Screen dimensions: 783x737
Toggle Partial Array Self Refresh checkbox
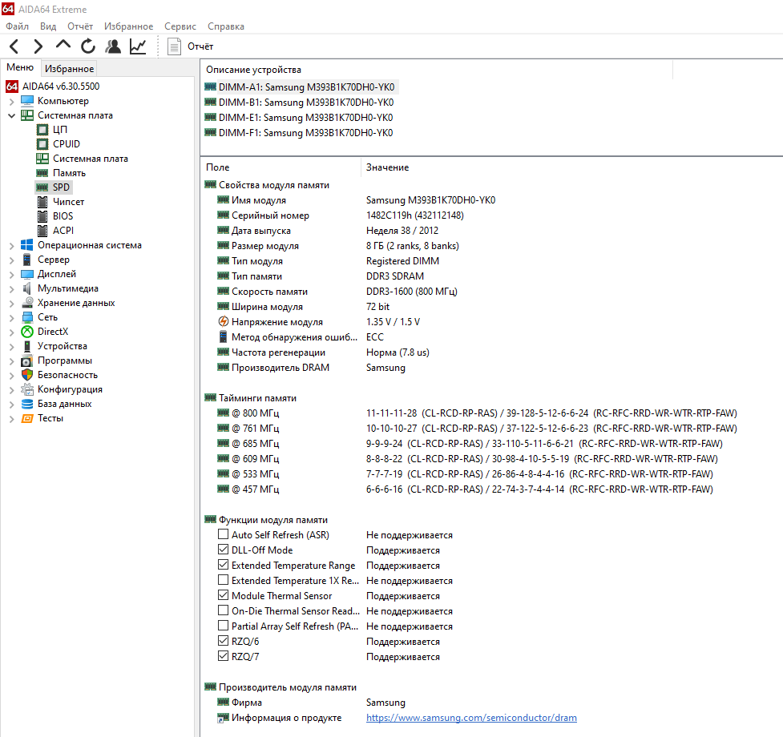[x=224, y=626]
